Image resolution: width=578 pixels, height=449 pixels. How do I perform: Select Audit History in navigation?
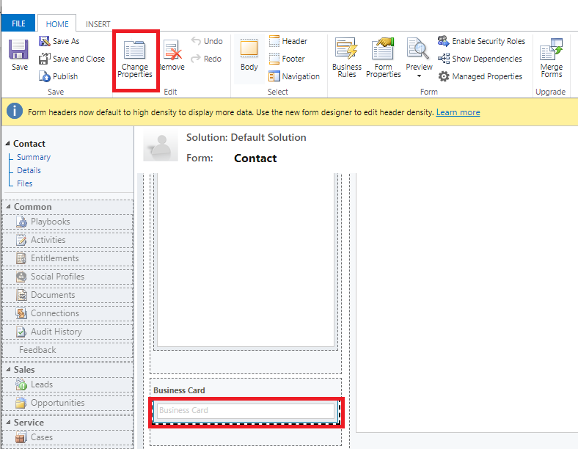coord(67,332)
